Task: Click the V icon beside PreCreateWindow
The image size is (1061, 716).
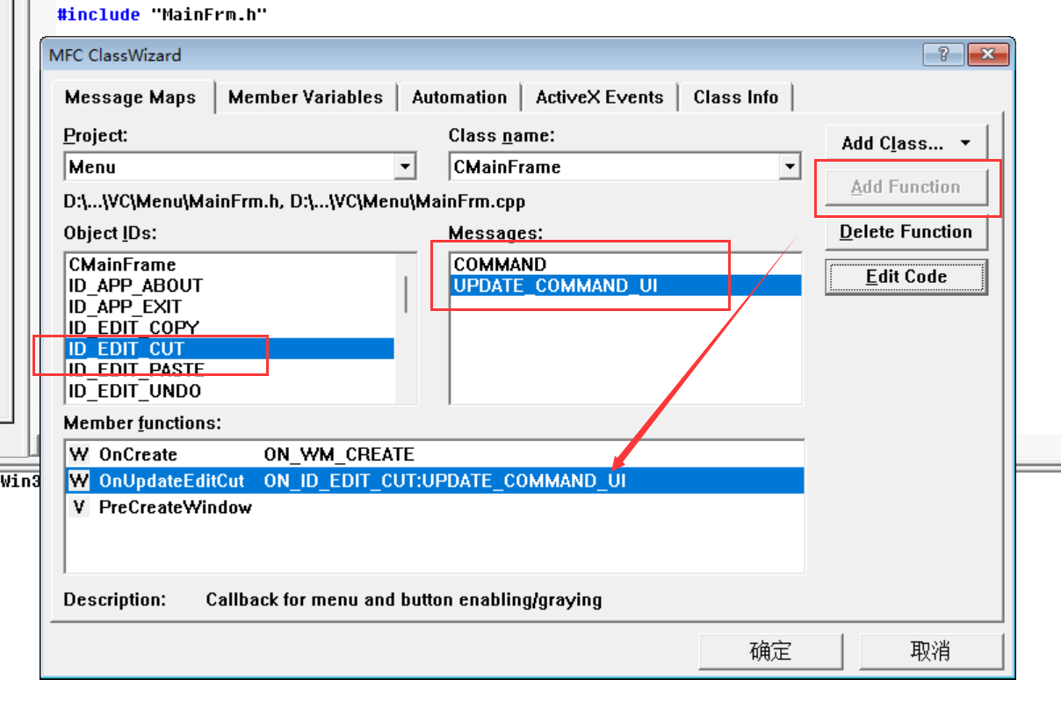Action: [x=79, y=507]
